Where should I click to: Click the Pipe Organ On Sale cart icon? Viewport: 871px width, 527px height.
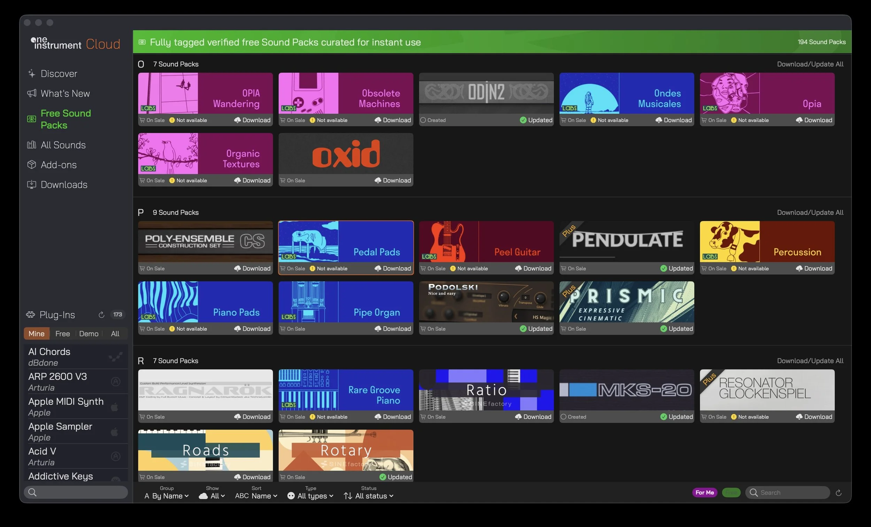[283, 329]
